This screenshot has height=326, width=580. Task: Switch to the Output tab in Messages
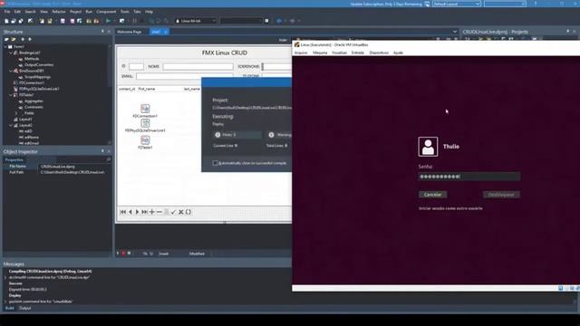point(25,308)
